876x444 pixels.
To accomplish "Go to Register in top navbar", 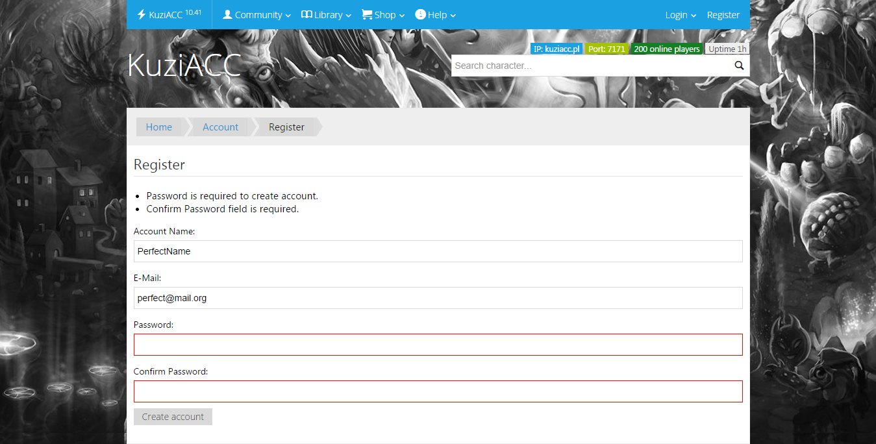I will coord(723,15).
